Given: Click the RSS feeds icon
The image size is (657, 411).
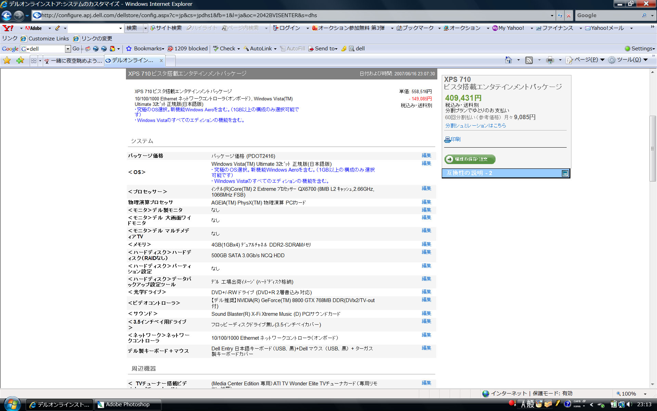Looking at the screenshot, I should (529, 60).
